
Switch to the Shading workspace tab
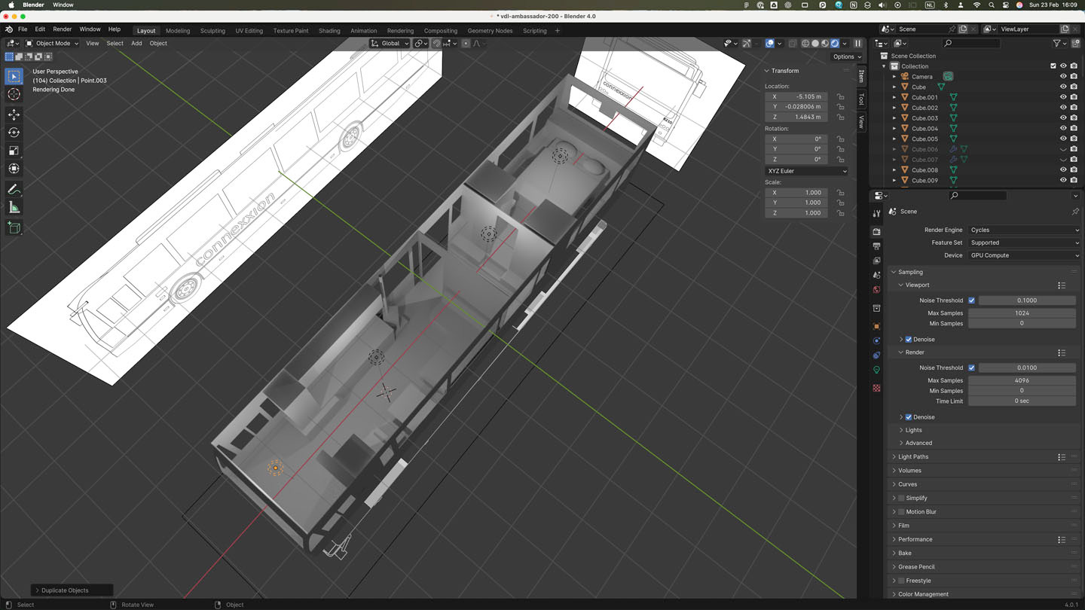pos(329,31)
